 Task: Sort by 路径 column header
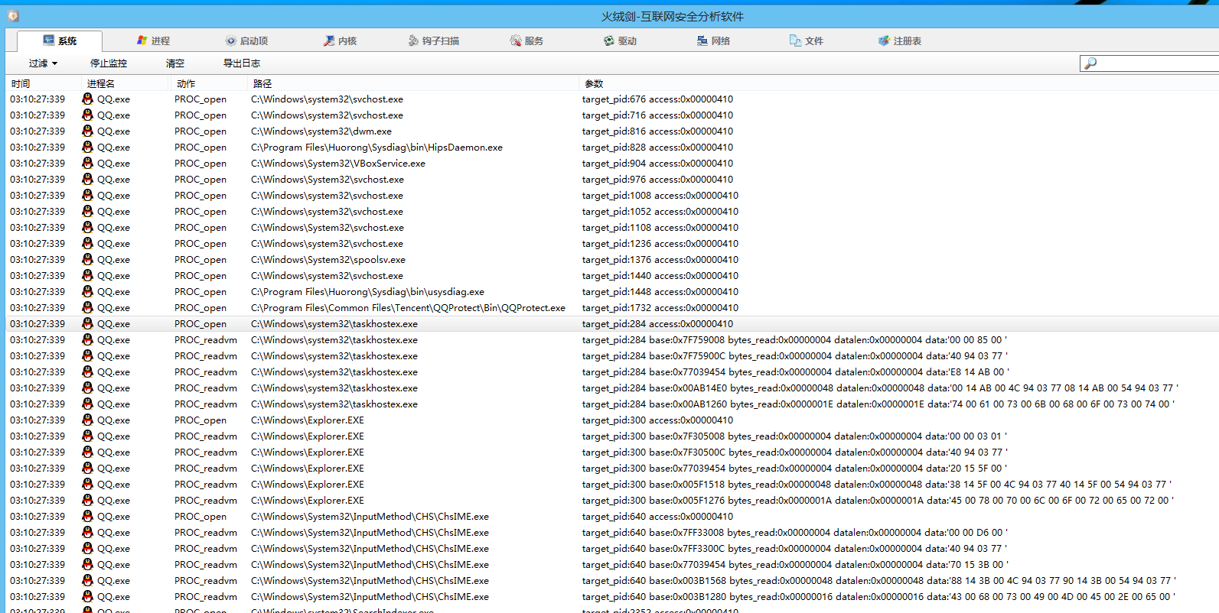pyautogui.click(x=413, y=83)
